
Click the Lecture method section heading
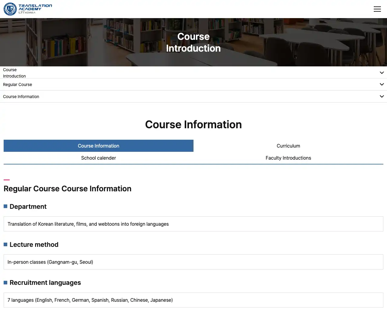coord(34,244)
